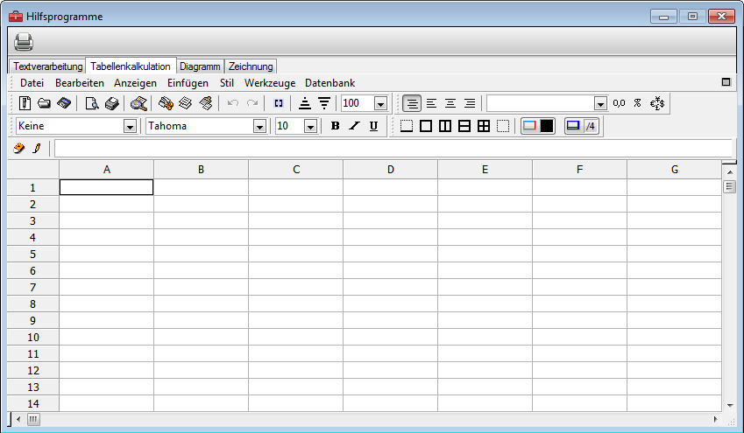The width and height of the screenshot is (744, 433).
Task: Click the open folder icon
Action: click(x=44, y=103)
